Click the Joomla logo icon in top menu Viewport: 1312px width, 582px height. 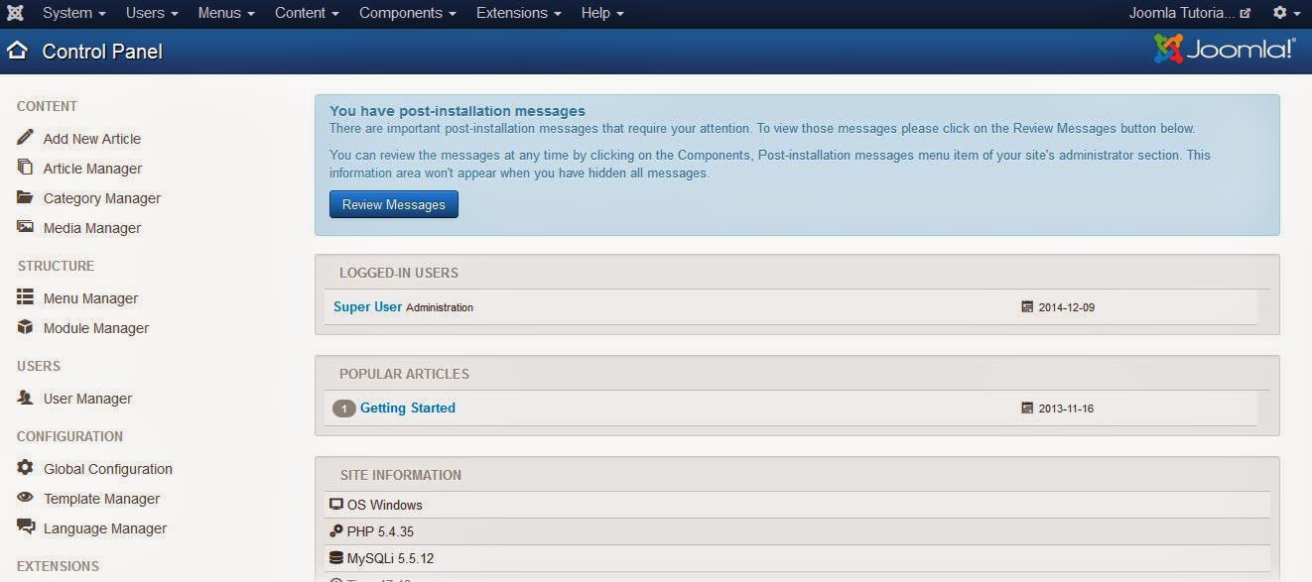(15, 13)
